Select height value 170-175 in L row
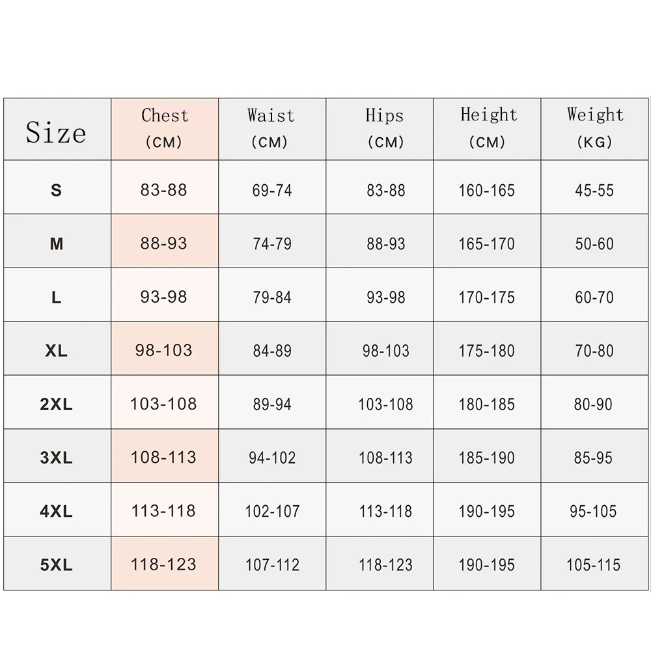The width and height of the screenshot is (651, 651). click(x=486, y=298)
